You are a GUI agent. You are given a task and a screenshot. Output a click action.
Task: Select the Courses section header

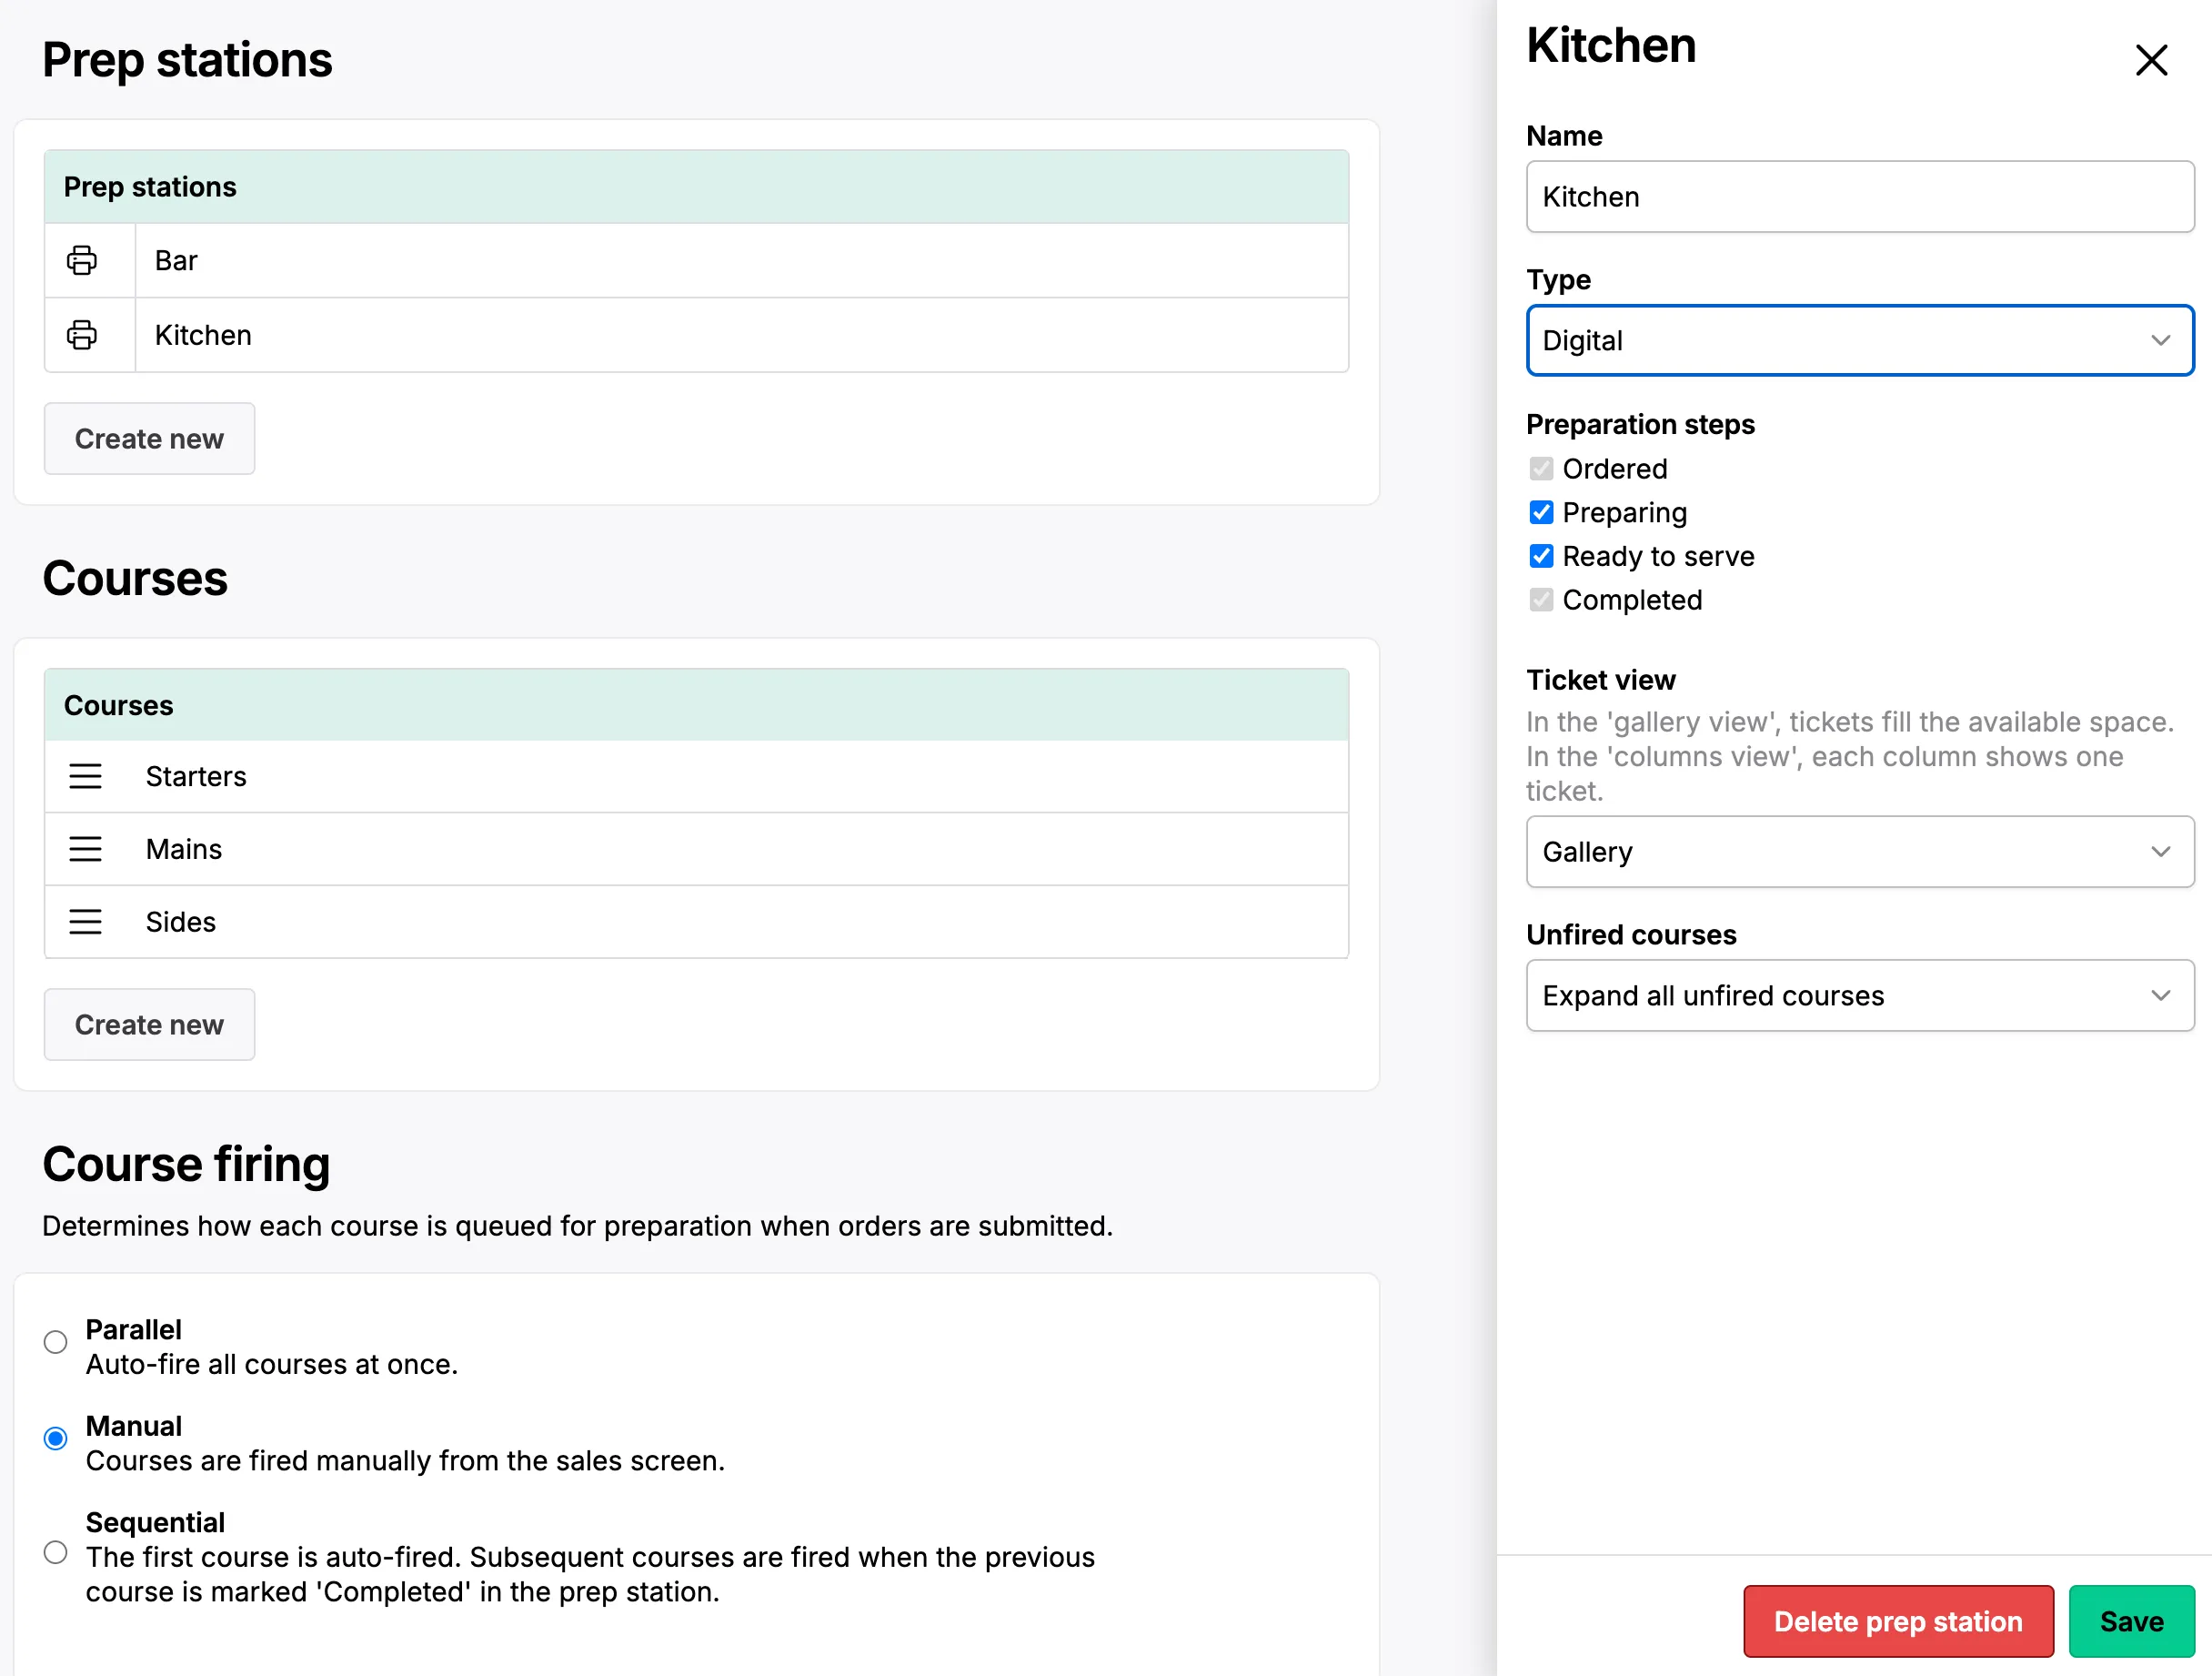click(134, 578)
